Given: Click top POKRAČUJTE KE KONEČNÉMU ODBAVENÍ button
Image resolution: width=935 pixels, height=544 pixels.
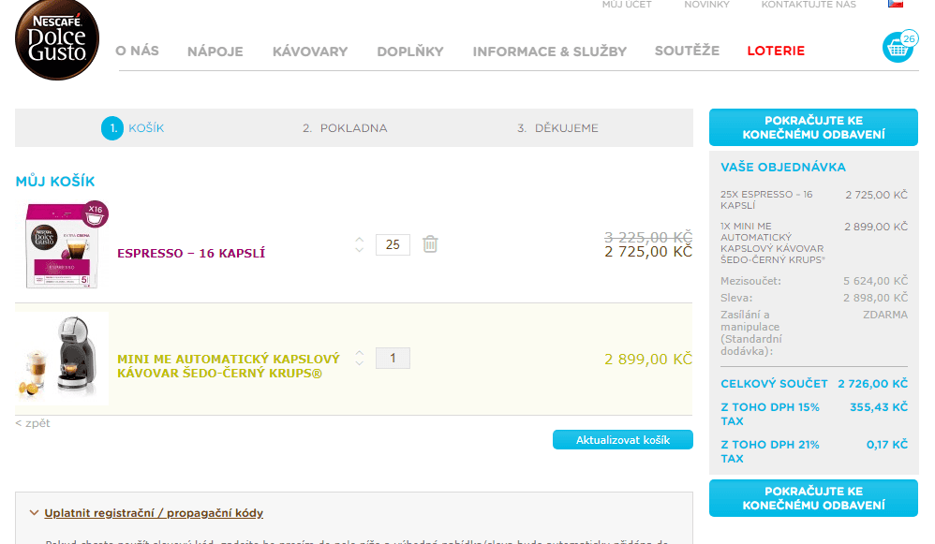Looking at the screenshot, I should 813,127.
